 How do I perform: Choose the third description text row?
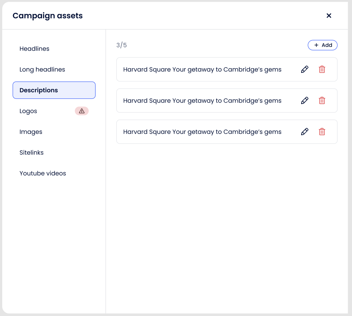[x=202, y=132]
